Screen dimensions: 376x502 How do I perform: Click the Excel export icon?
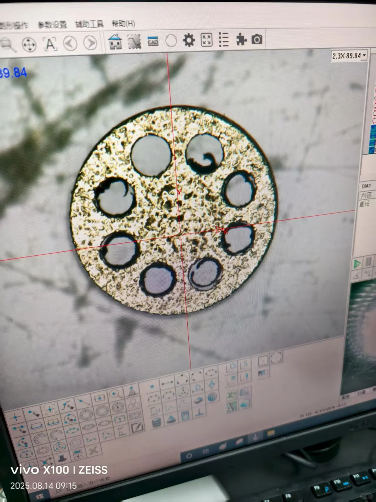point(231,395)
